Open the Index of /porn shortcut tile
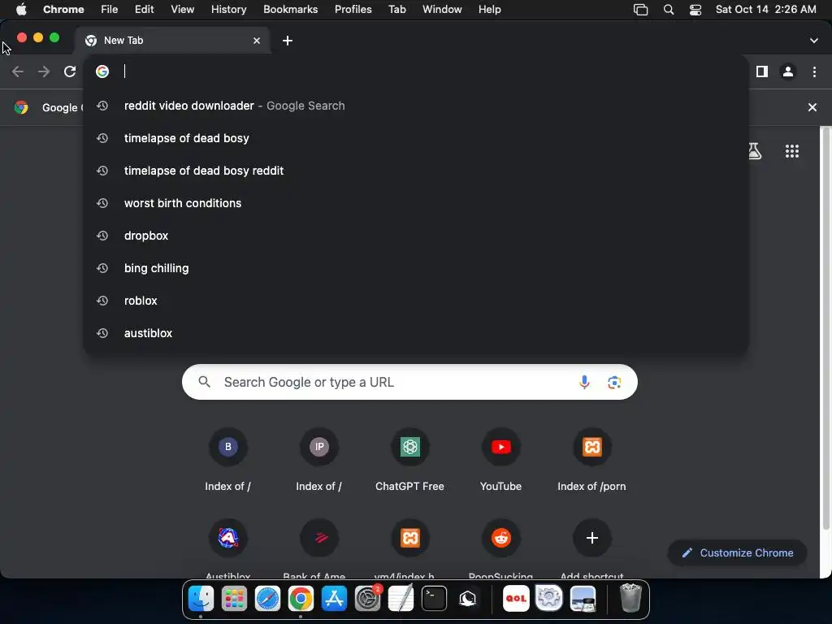 click(x=592, y=461)
